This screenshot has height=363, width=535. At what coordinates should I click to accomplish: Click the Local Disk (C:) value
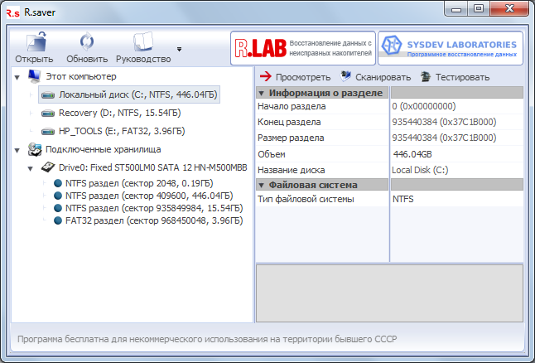coord(420,170)
